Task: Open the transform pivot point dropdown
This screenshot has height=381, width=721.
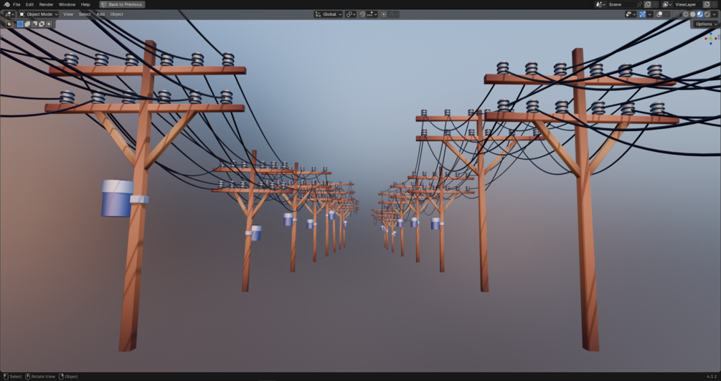Action: click(x=351, y=14)
